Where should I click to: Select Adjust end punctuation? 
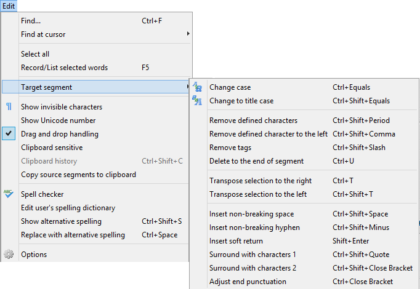[x=248, y=282]
